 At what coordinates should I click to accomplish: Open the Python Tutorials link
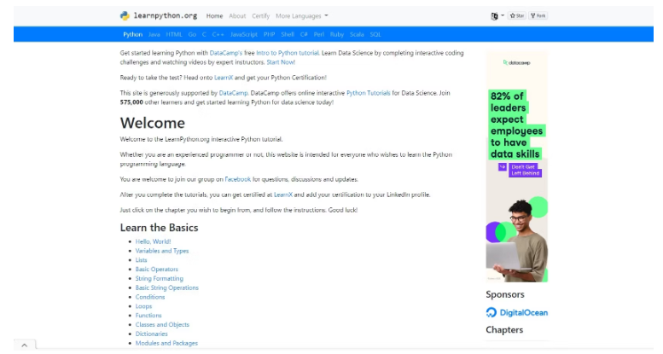click(x=369, y=93)
